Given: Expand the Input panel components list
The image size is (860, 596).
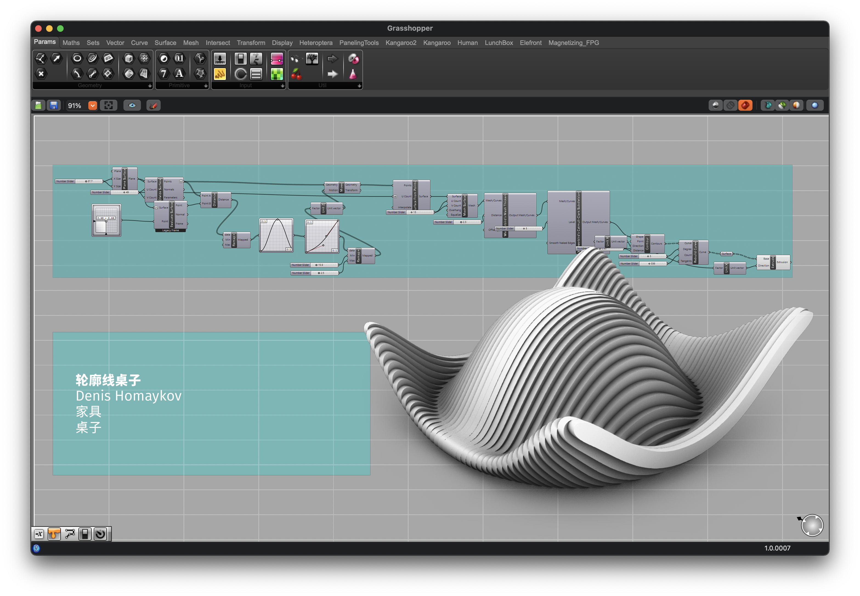Looking at the screenshot, I should pos(282,86).
